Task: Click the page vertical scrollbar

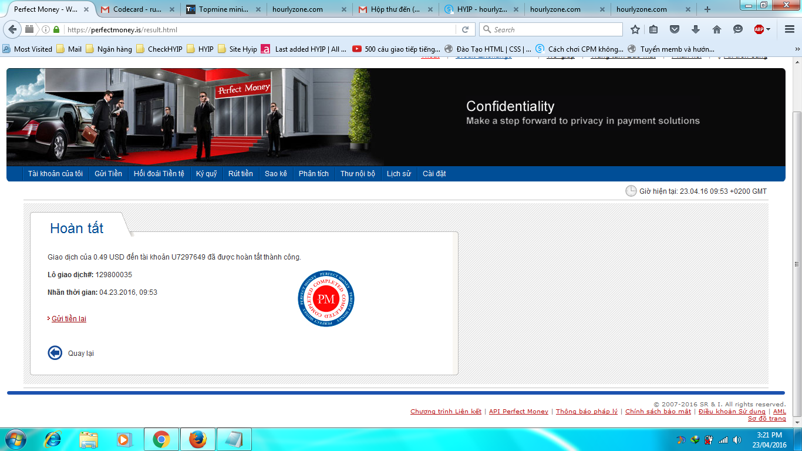Action: click(797, 264)
